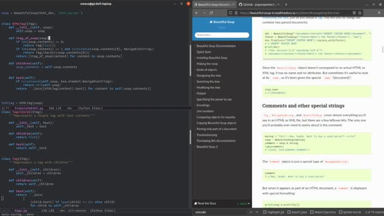
Task: Open Beautiful Soup Documentation sidebar link
Action: pos(216,46)
